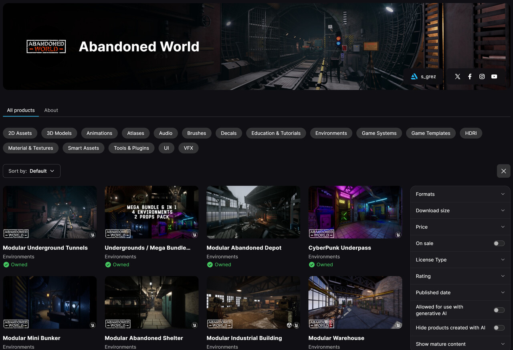Click Owned checkmark under Modular Underground Tunnels

click(6, 264)
